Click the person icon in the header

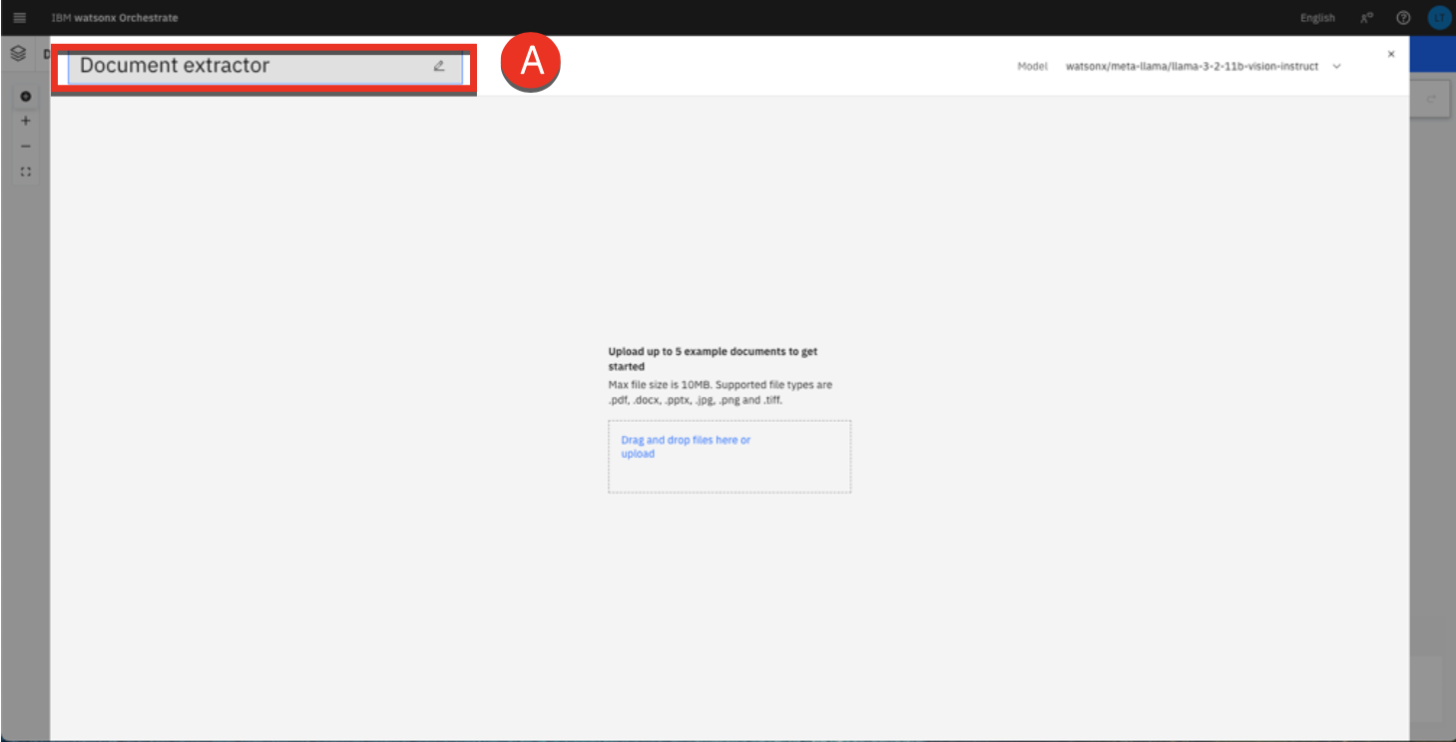coord(1365,18)
